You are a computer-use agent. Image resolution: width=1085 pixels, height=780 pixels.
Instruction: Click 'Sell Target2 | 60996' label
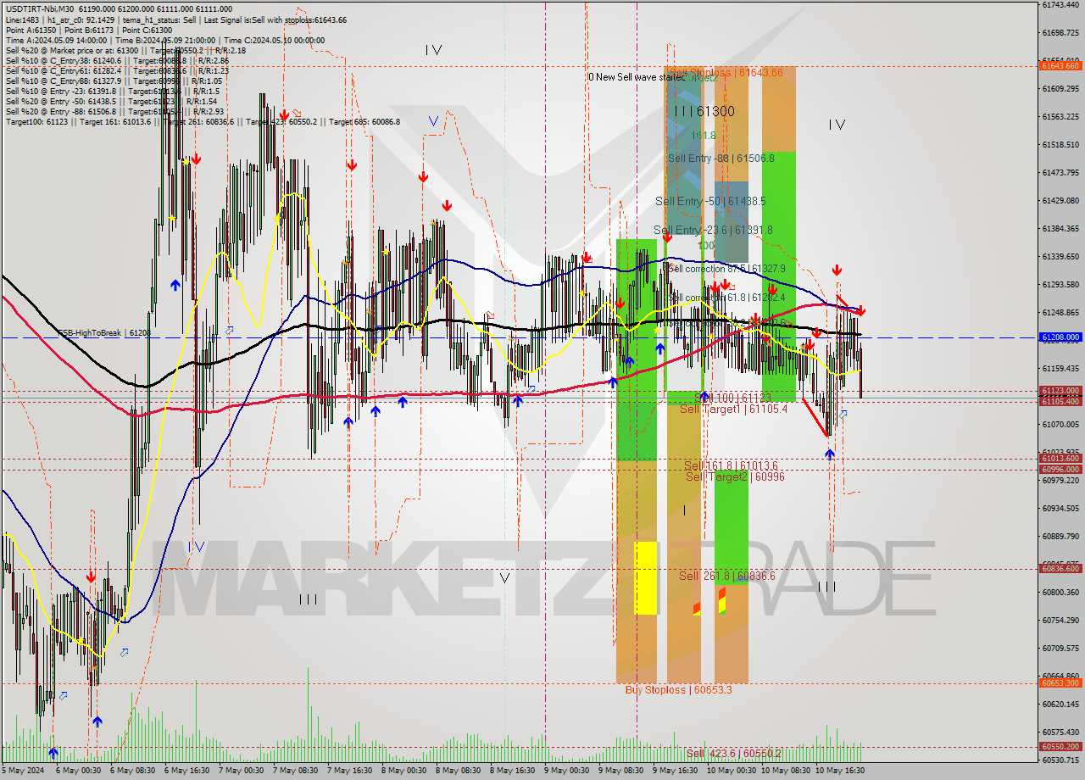tap(735, 476)
